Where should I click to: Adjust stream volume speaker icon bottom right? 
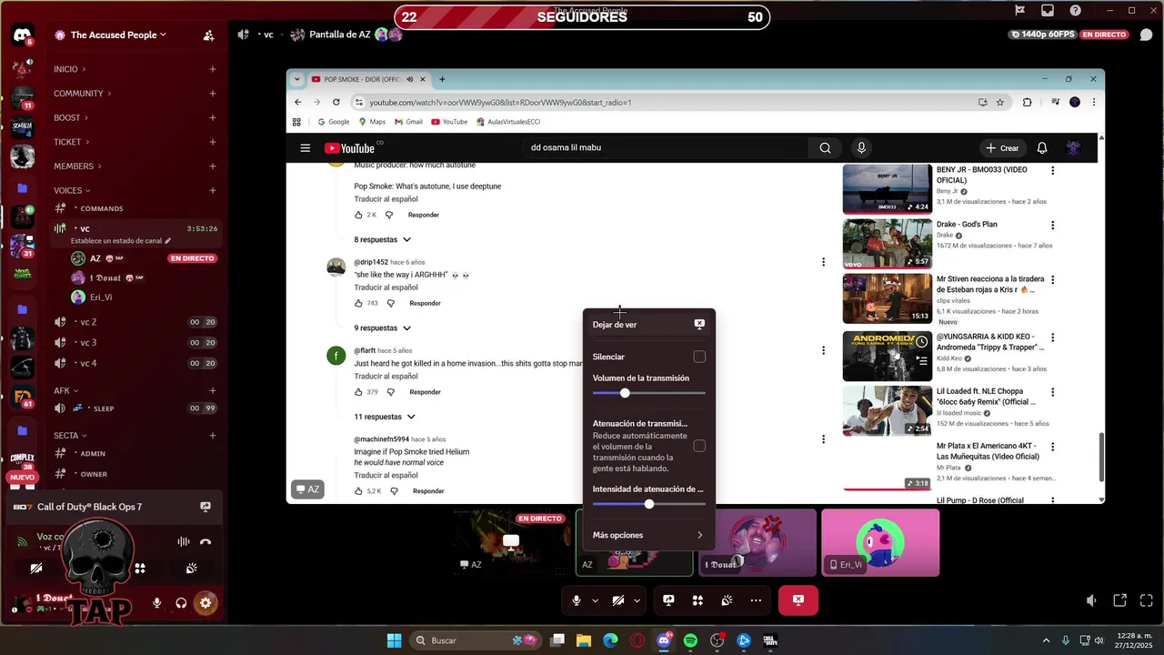[1092, 600]
